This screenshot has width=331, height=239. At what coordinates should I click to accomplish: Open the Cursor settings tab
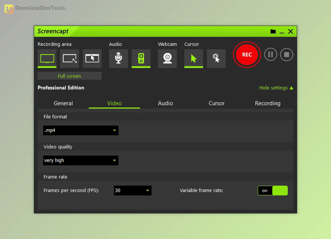click(216, 103)
